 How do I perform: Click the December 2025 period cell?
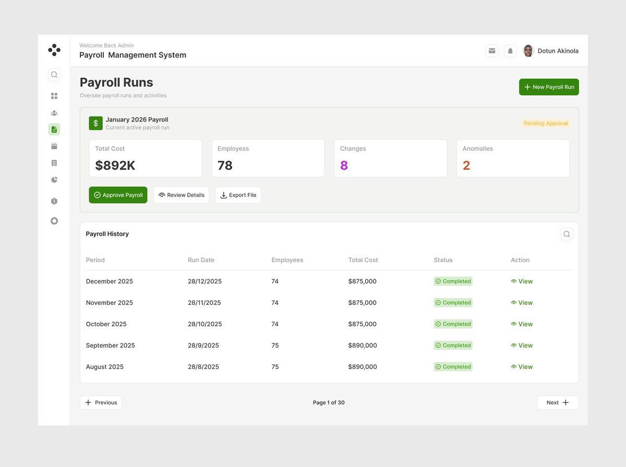110,281
